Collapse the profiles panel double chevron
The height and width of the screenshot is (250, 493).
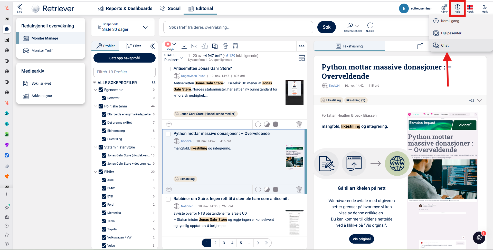coord(153,46)
